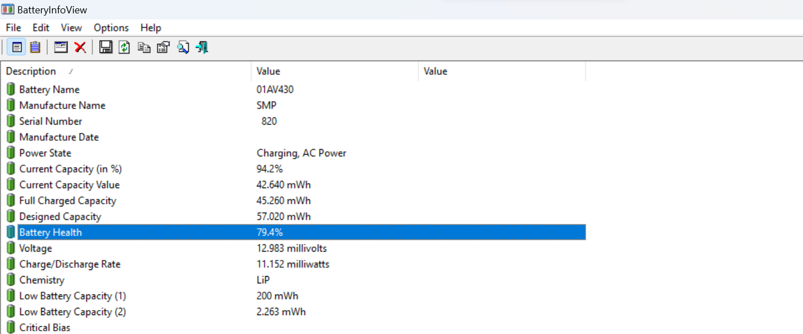Copy selected items with the copy icon

(144, 47)
